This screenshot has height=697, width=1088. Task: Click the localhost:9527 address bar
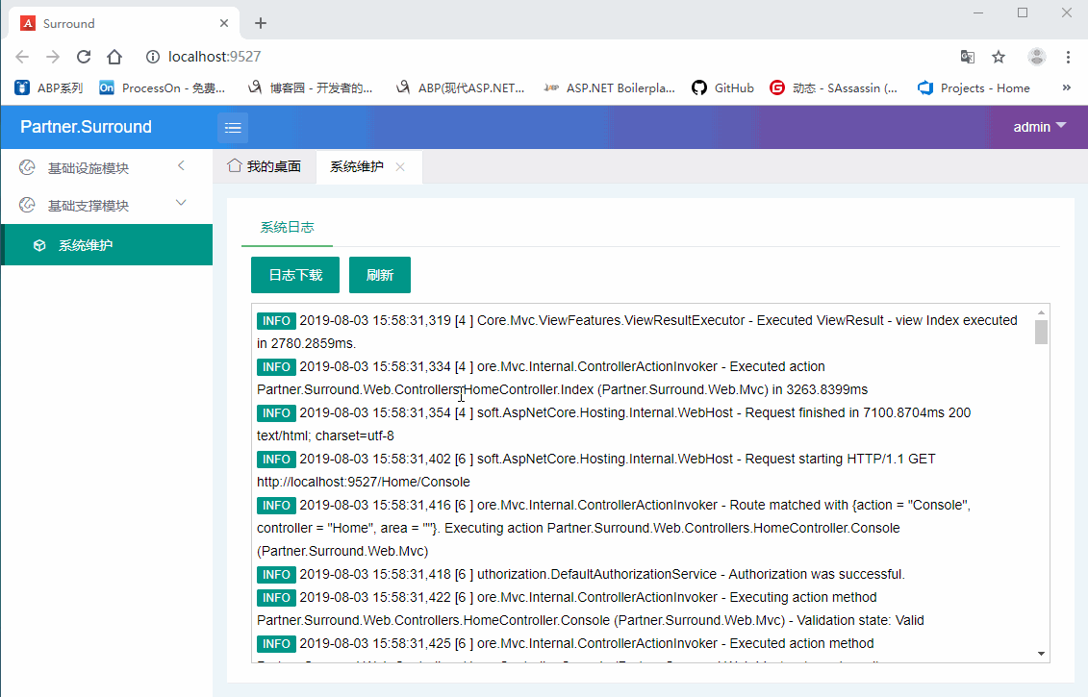pyautogui.click(x=215, y=57)
